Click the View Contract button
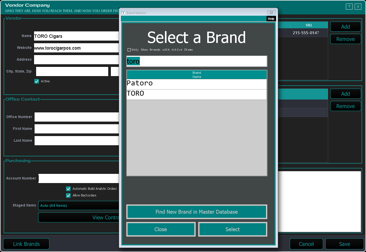 point(79,218)
